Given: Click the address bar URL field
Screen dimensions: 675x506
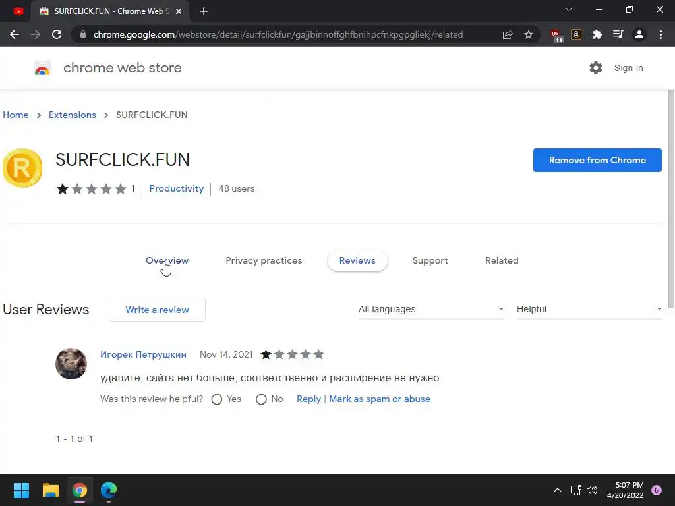Looking at the screenshot, I should [x=278, y=34].
